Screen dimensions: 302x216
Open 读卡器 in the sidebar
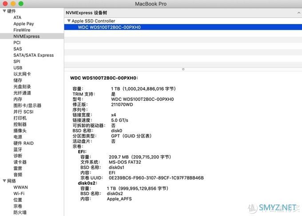click(20, 162)
